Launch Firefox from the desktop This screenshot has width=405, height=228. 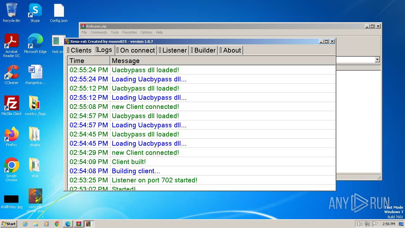tap(11, 137)
